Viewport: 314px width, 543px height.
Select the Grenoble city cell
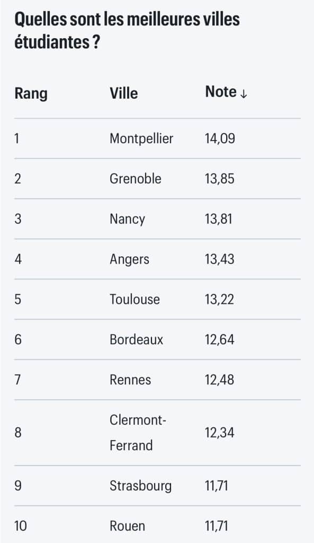136,179
